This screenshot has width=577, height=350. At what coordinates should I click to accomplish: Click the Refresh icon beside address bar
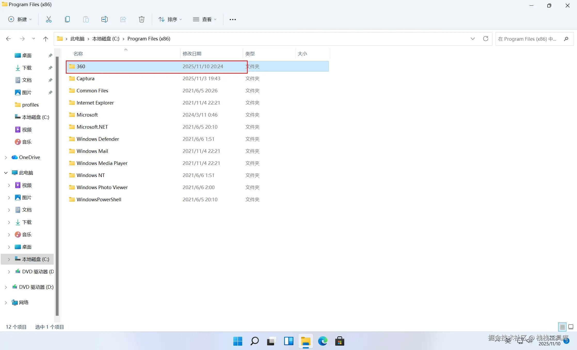pos(485,39)
